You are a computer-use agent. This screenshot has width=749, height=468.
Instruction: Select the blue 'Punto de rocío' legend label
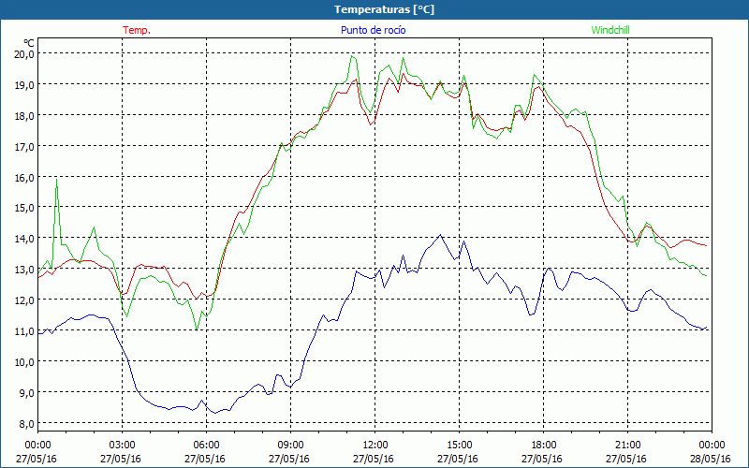373,30
